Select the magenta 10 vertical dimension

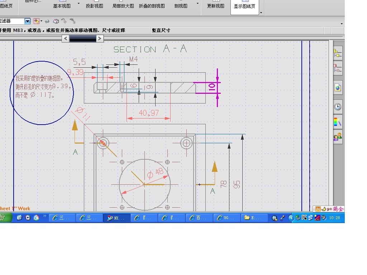click(x=211, y=87)
